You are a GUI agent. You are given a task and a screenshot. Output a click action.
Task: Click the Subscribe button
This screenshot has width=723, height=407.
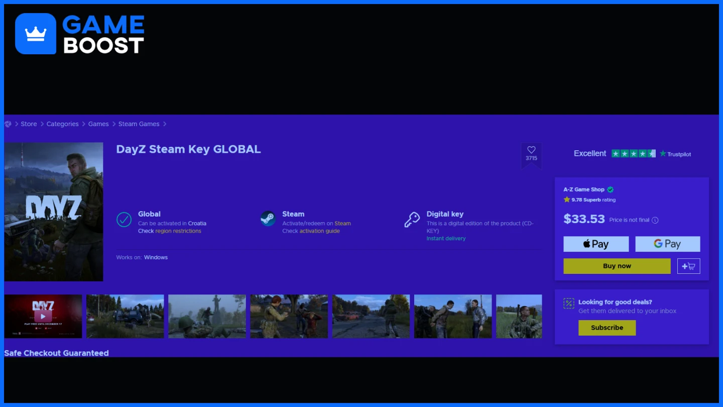pyautogui.click(x=607, y=328)
